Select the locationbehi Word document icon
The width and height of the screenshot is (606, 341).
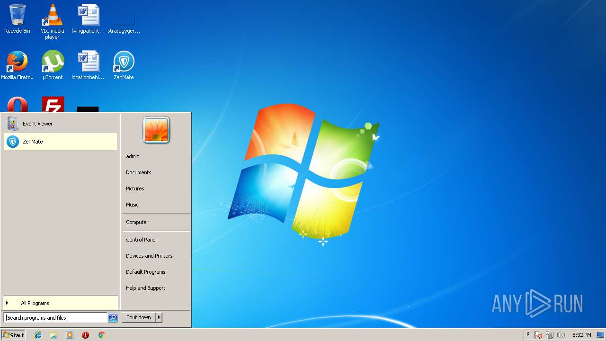(88, 65)
